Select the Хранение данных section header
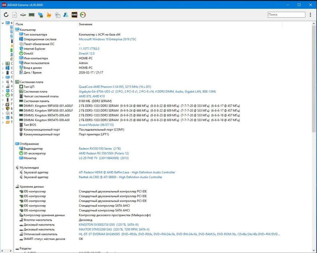Image resolution: width=317 pixels, height=253 pixels. pos(32,186)
